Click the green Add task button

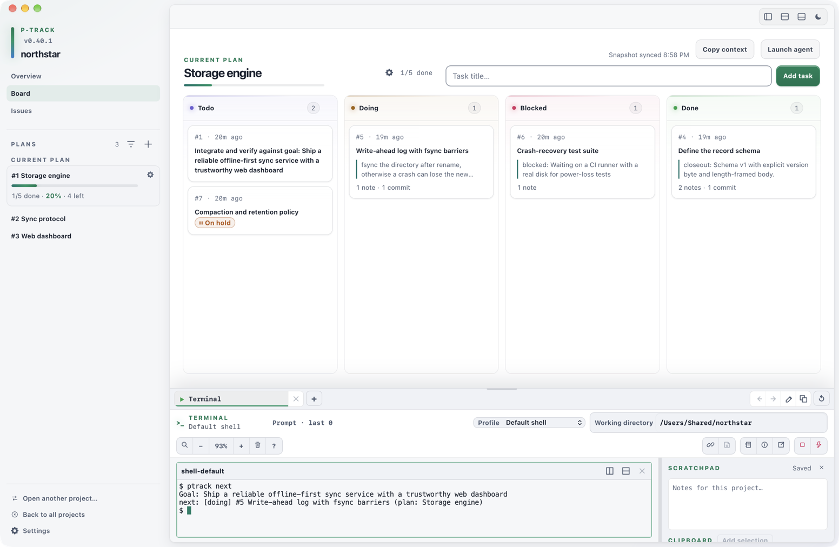tap(798, 76)
